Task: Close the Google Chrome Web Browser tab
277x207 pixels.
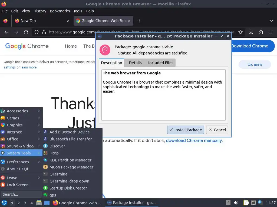Action: click(129, 21)
